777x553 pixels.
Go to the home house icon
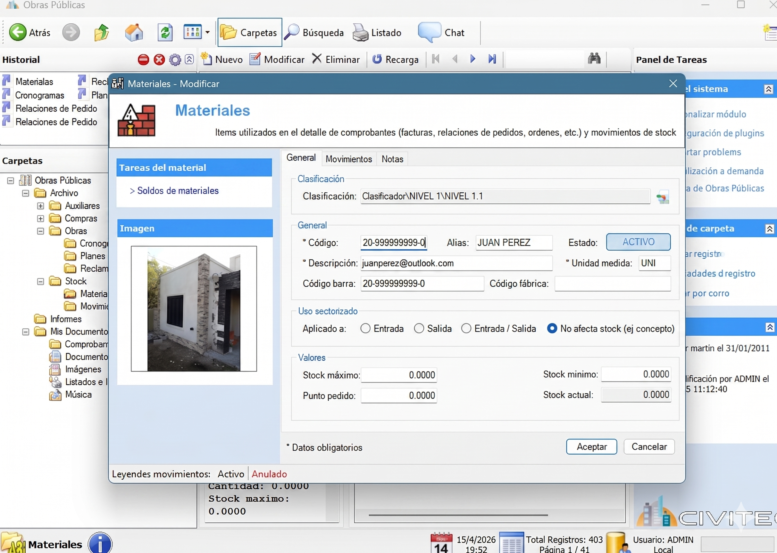[x=134, y=32]
